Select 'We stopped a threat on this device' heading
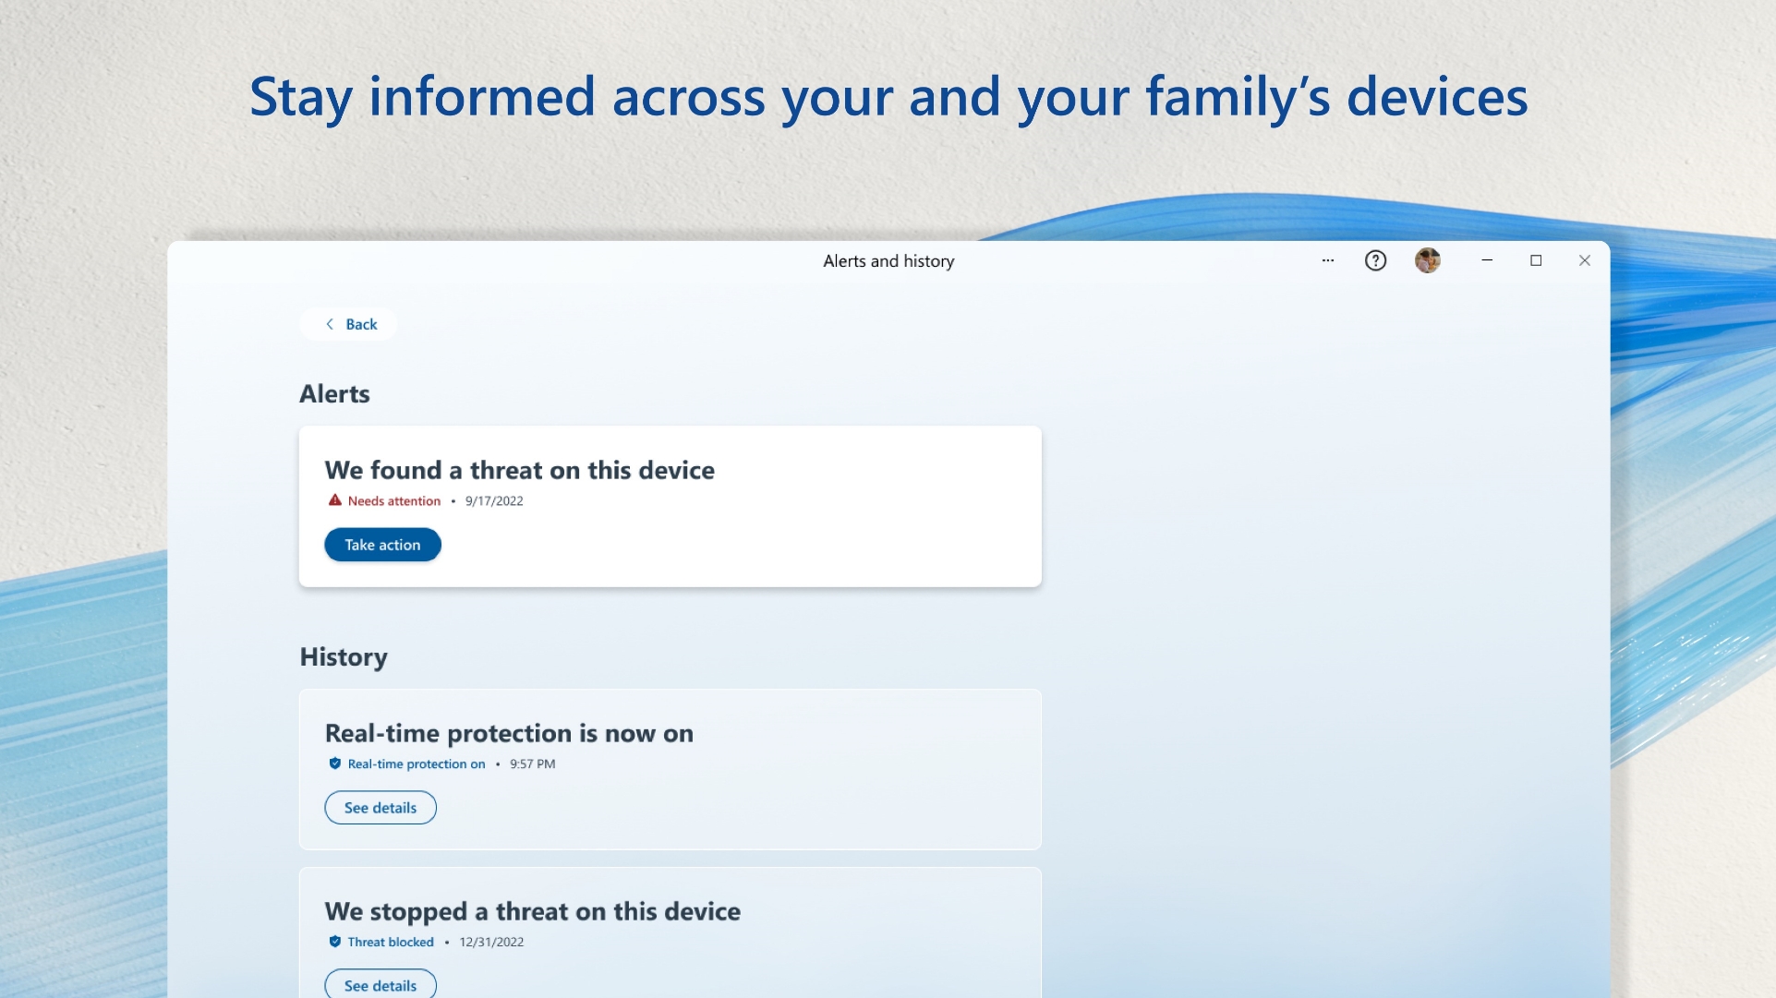This screenshot has width=1776, height=998. [x=533, y=911]
